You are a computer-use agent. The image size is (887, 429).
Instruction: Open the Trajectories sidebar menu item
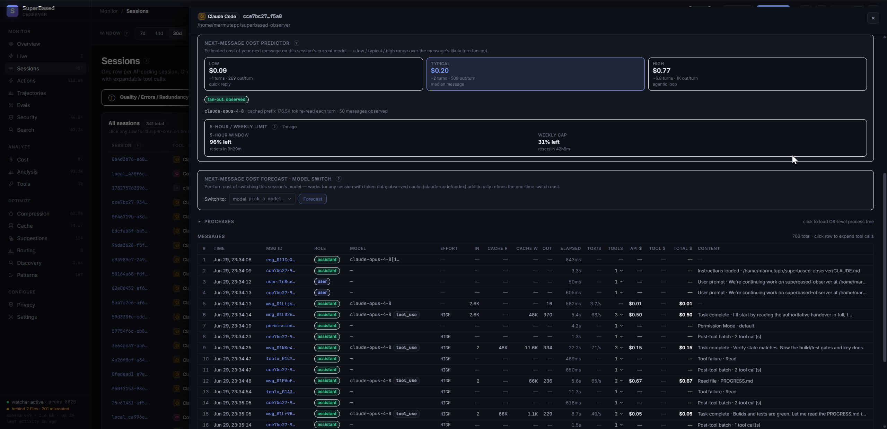click(46, 93)
